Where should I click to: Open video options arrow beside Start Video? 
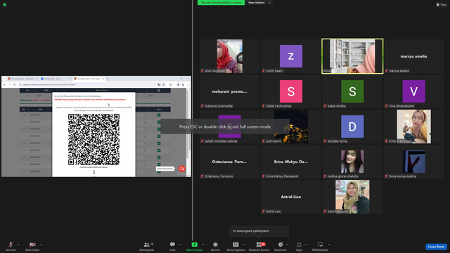tap(41, 245)
